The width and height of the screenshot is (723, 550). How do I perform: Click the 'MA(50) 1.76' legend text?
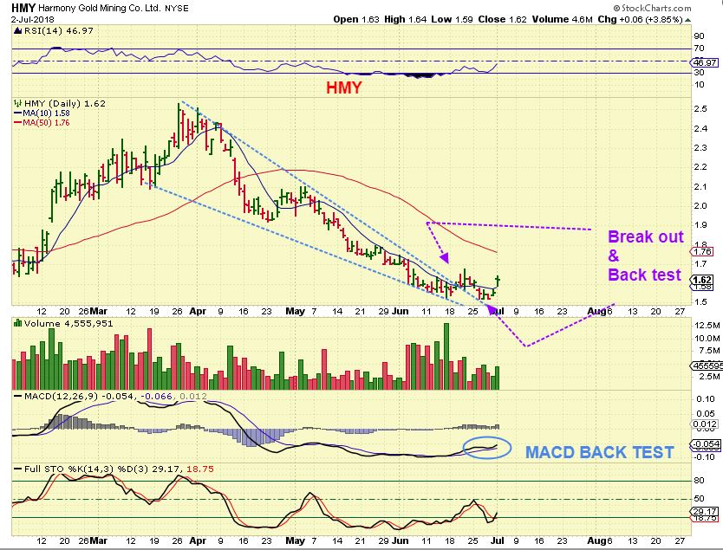(46, 122)
